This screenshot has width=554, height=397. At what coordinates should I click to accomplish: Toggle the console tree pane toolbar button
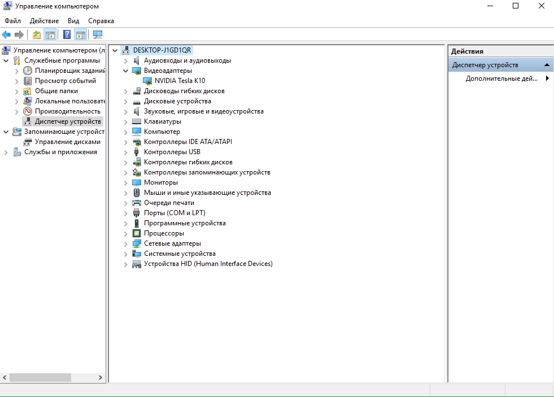50,35
